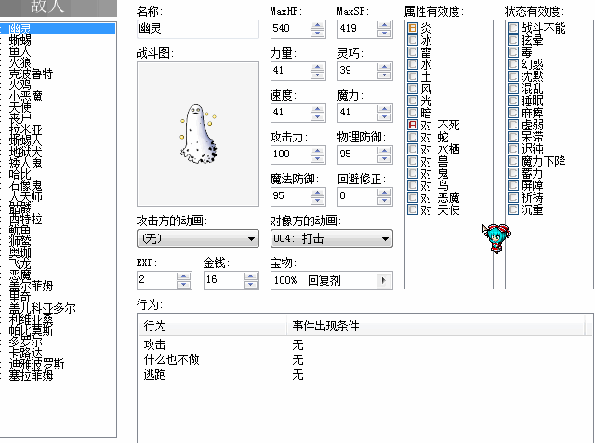Decrease 魔法防御 with down arrow
595x443 pixels.
(x=318, y=201)
